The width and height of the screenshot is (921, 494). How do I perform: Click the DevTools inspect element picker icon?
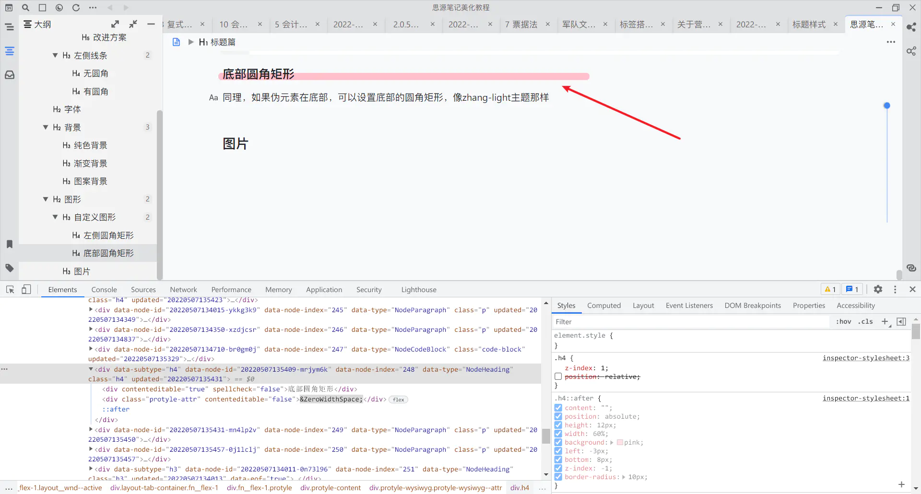click(x=10, y=289)
